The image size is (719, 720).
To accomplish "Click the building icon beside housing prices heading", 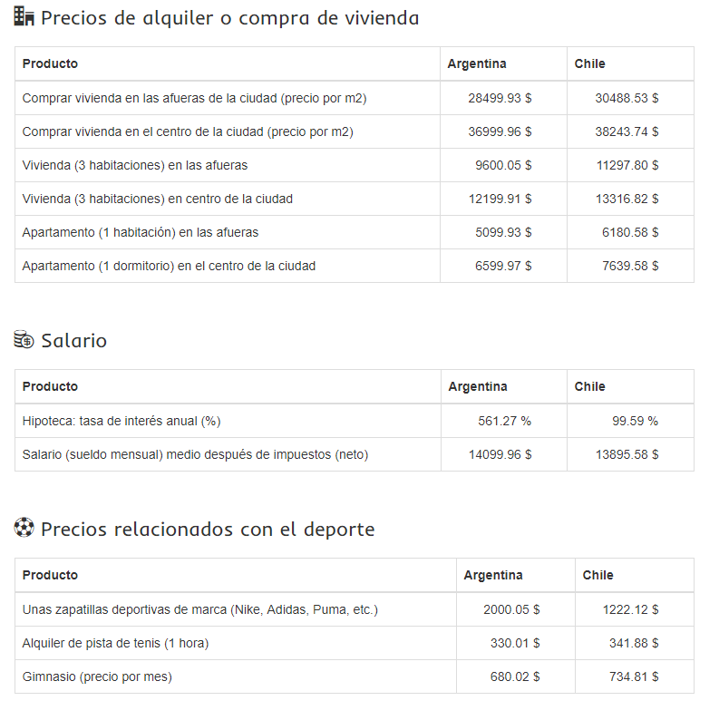I will (x=24, y=17).
